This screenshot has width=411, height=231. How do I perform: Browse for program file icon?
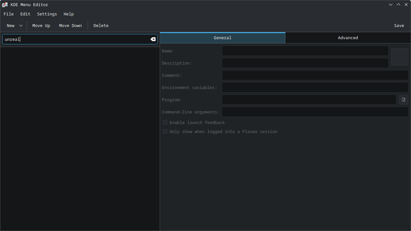[404, 100]
